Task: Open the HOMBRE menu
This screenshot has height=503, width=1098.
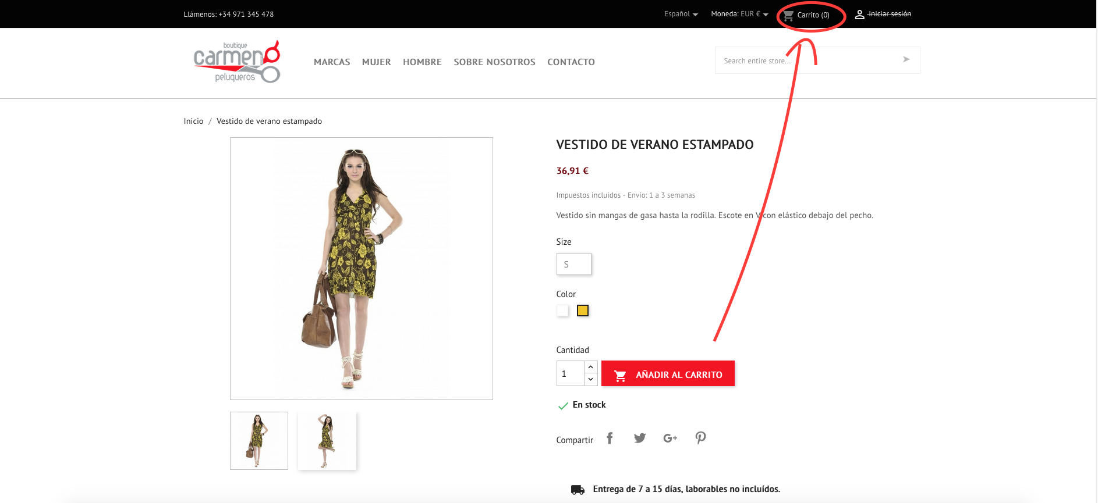Action: pos(422,62)
